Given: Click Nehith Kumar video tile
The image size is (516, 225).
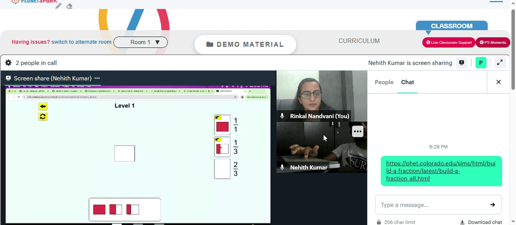Looking at the screenshot, I should click(322, 148).
